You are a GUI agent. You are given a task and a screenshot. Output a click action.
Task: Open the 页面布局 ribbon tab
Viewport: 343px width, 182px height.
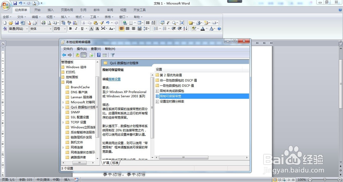67,10
